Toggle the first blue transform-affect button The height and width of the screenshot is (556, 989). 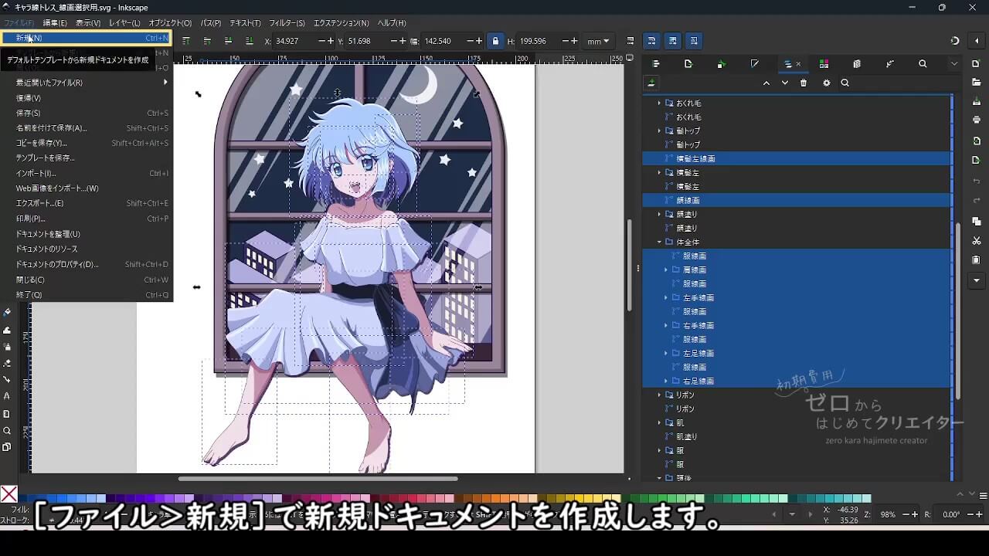pos(651,41)
